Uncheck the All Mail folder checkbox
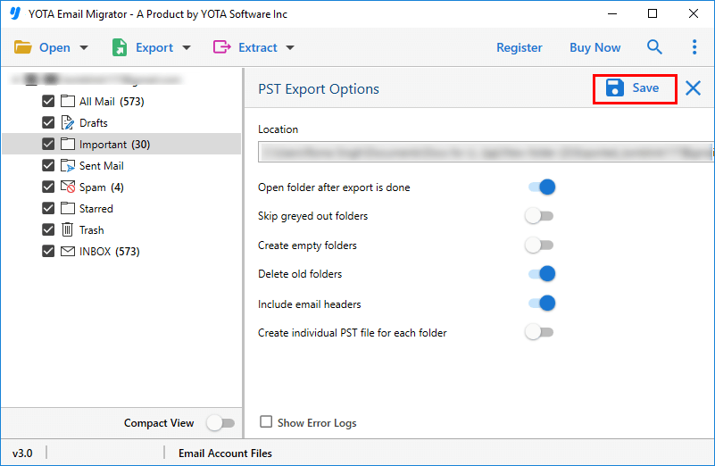715x466 pixels. (x=48, y=102)
